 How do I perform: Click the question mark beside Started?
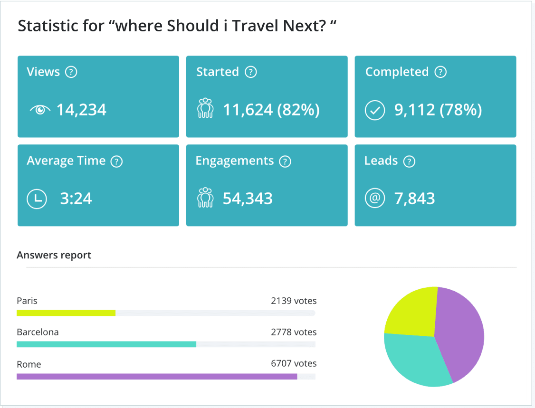[x=250, y=72]
